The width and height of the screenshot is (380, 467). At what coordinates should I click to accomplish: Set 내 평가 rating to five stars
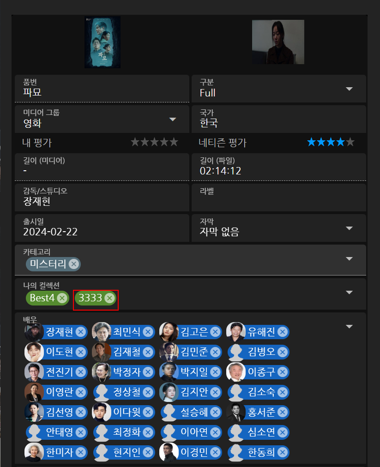tap(174, 142)
